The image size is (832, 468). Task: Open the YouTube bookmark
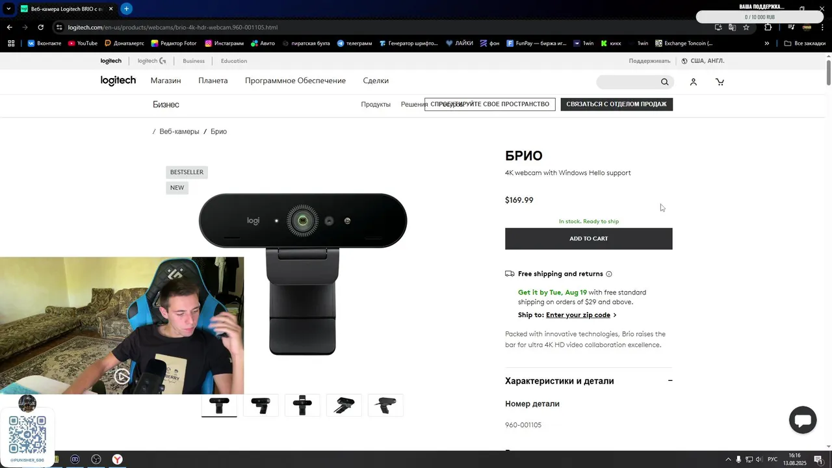pos(83,44)
